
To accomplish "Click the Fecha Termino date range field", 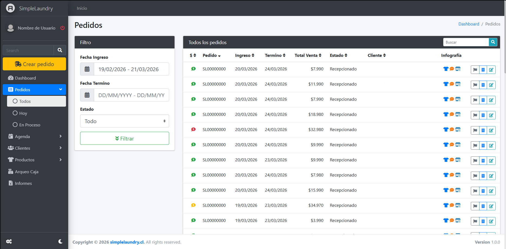I will pos(131,95).
